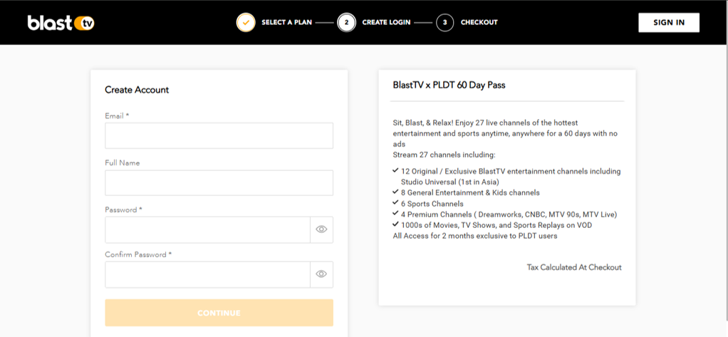Click 'Stream 27 channels including:' text
Screen dimensions: 728x337
click(x=444, y=155)
